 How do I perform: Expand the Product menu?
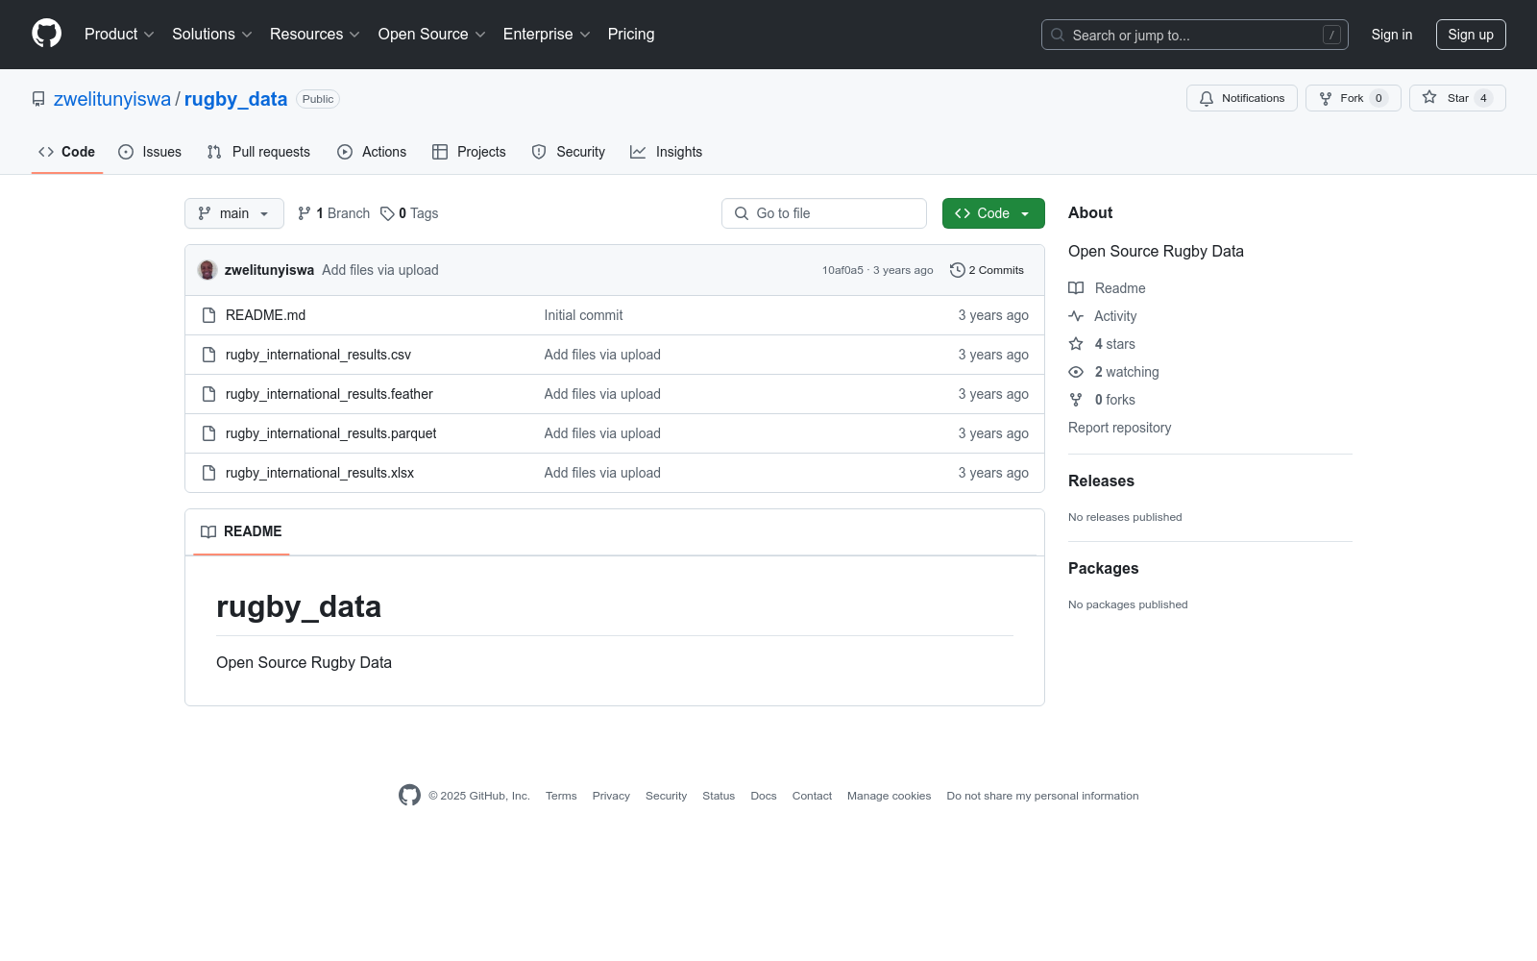[119, 34]
